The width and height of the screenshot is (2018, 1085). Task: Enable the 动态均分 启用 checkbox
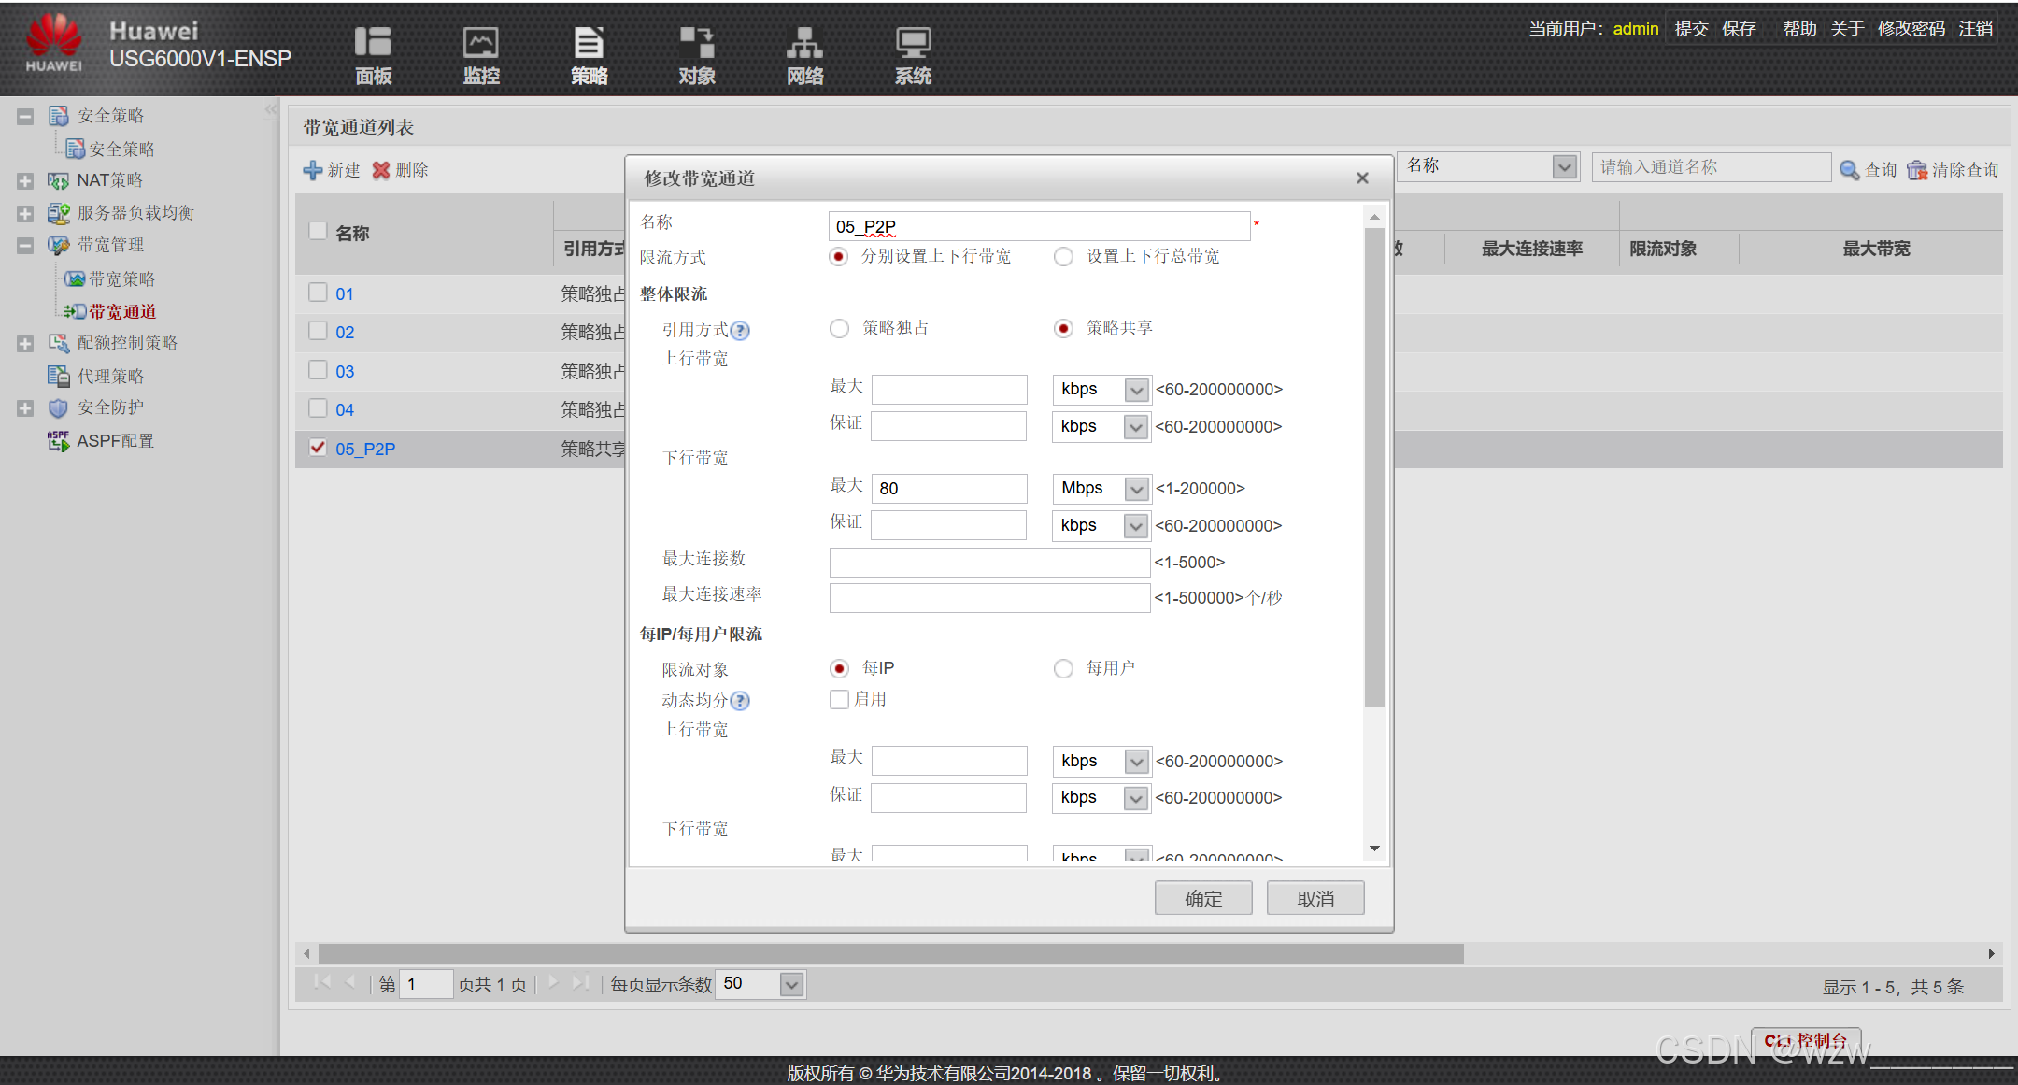point(839,700)
